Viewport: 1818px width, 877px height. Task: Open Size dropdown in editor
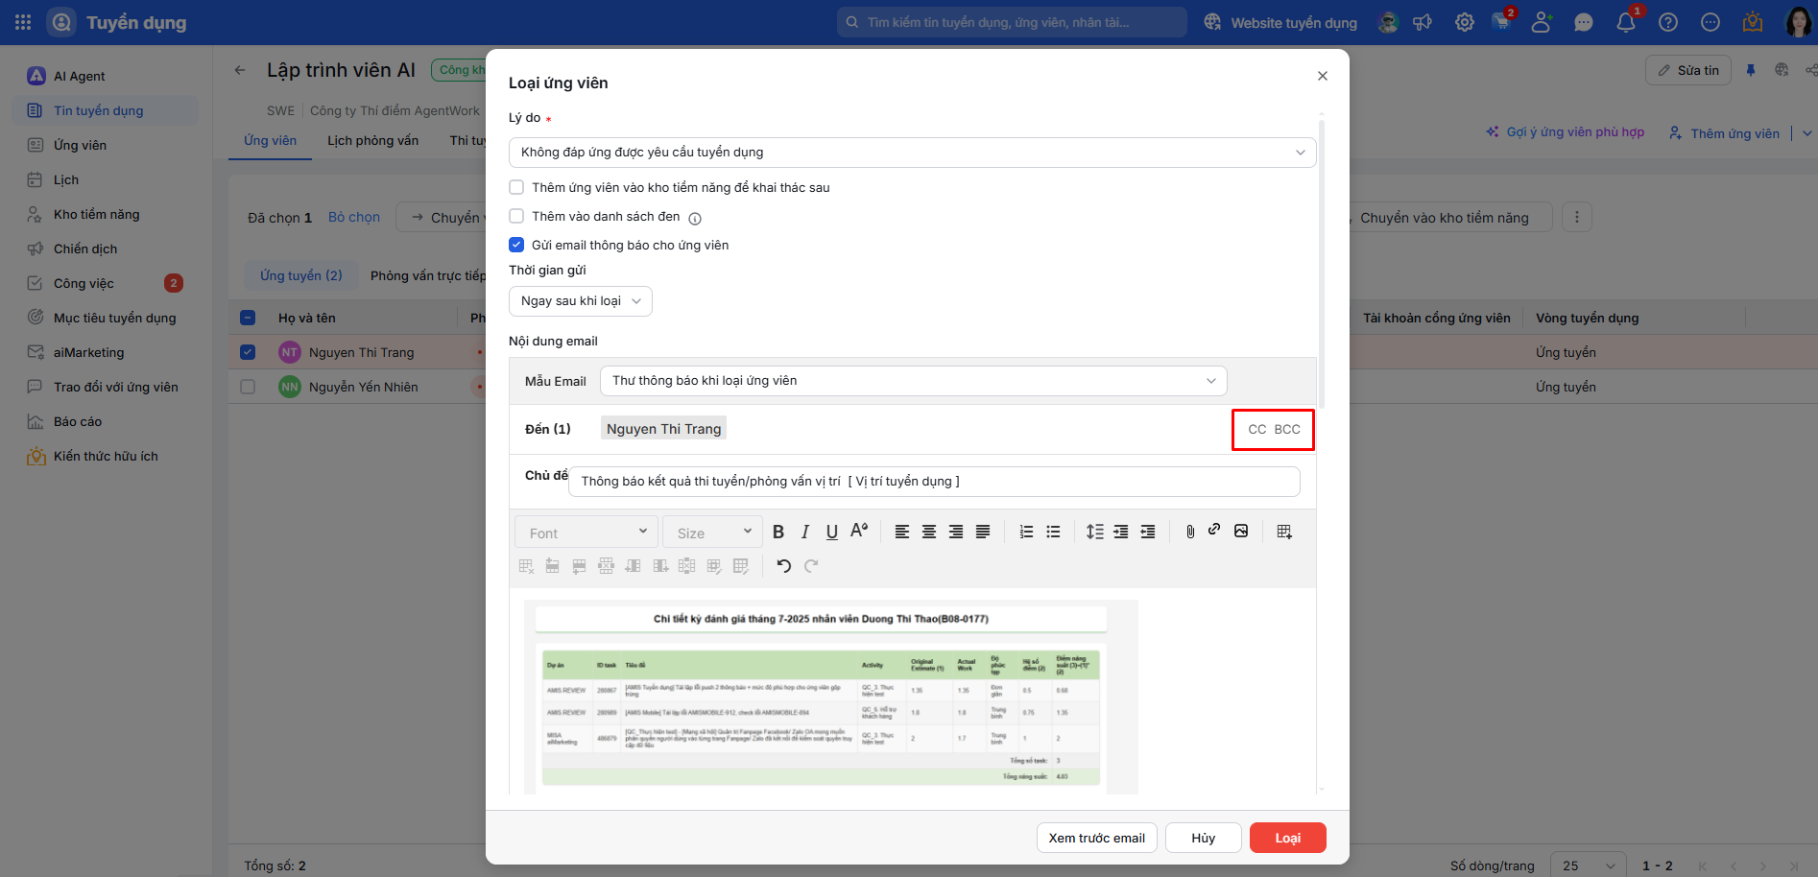click(712, 533)
